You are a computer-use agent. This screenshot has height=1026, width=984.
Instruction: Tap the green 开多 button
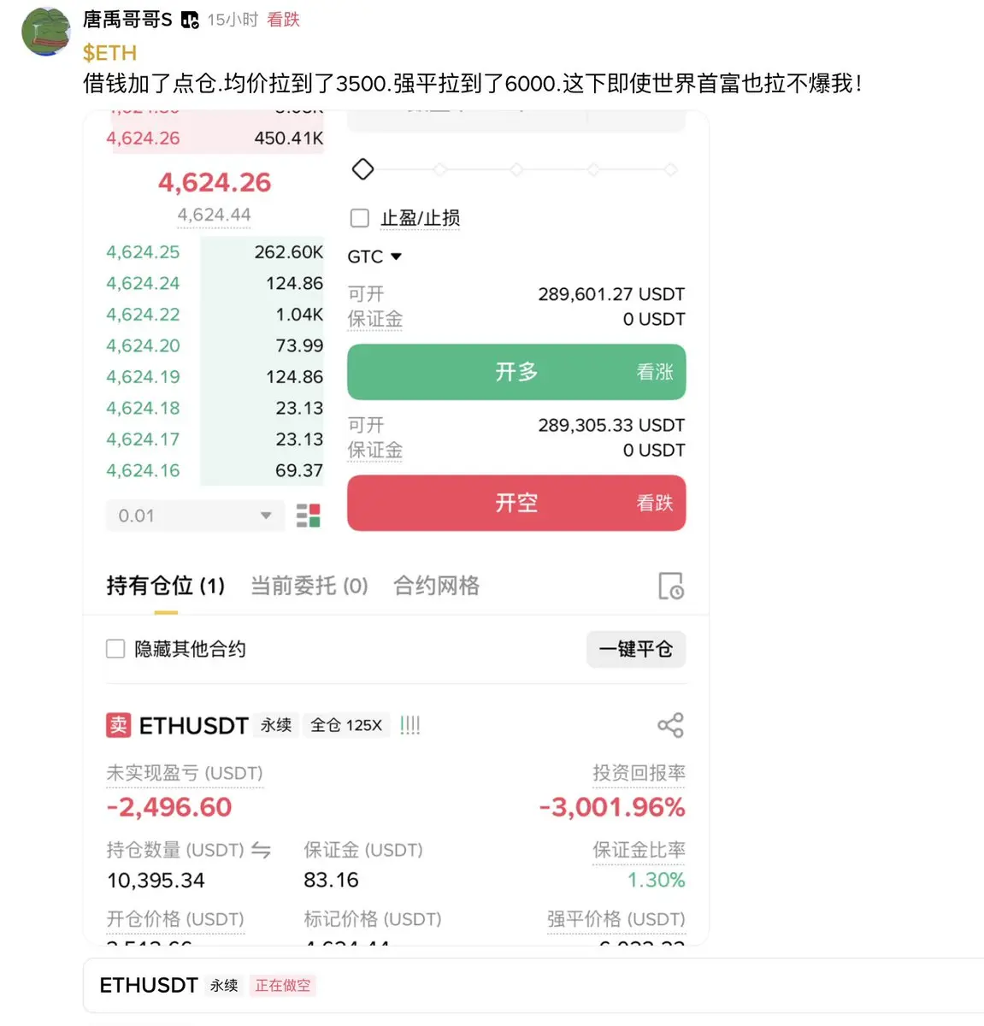coord(516,372)
